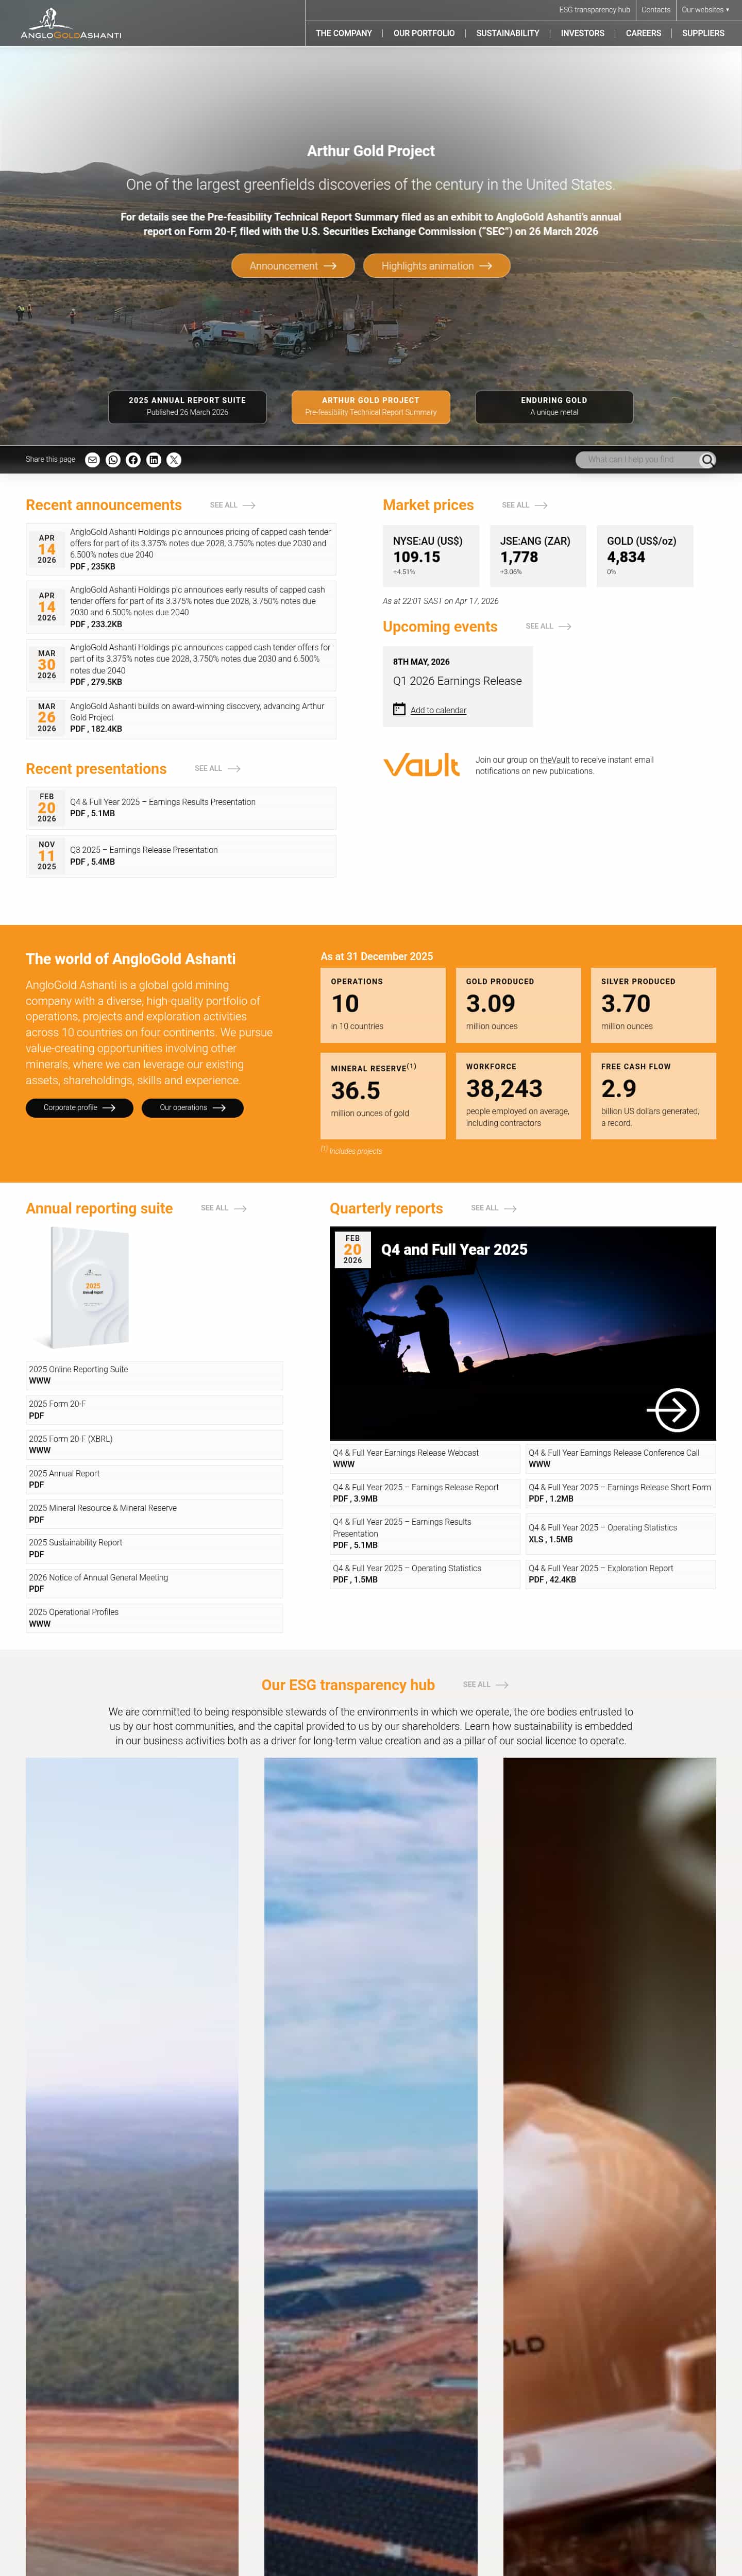Share this page on Facebook icon
Viewport: 742px width, 2576px height.
coord(133,460)
